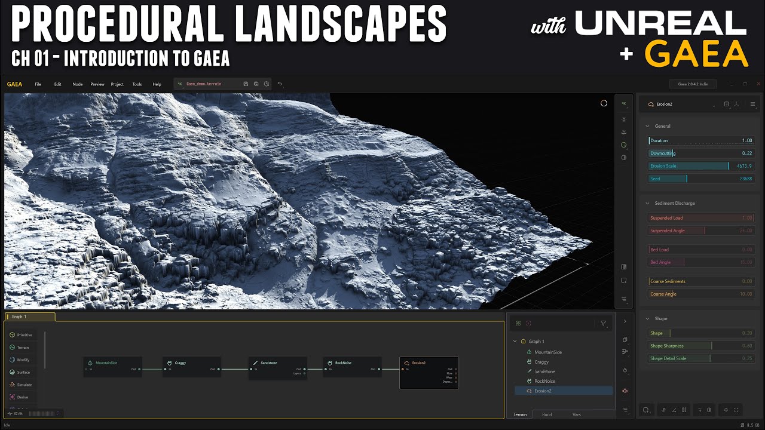Switch to the Vars tab
Image resolution: width=765 pixels, height=430 pixels.
tap(576, 414)
